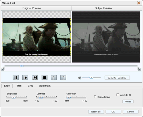Screen dimensions: 143x117
Task: Click the Brightness label
Action: [12, 94]
